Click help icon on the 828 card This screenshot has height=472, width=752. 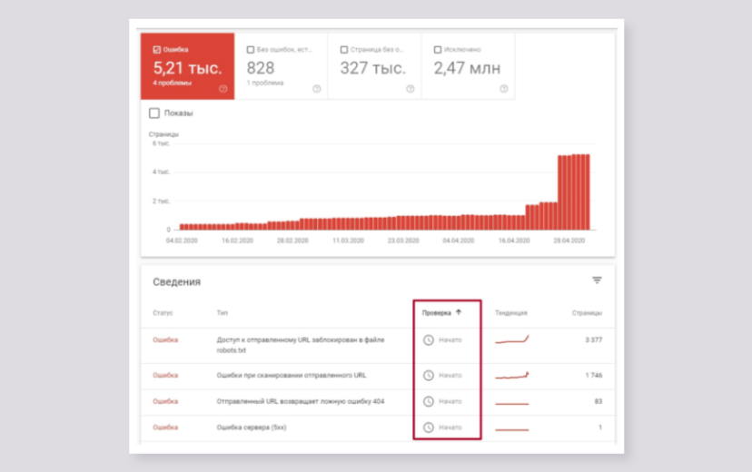pyautogui.click(x=317, y=89)
